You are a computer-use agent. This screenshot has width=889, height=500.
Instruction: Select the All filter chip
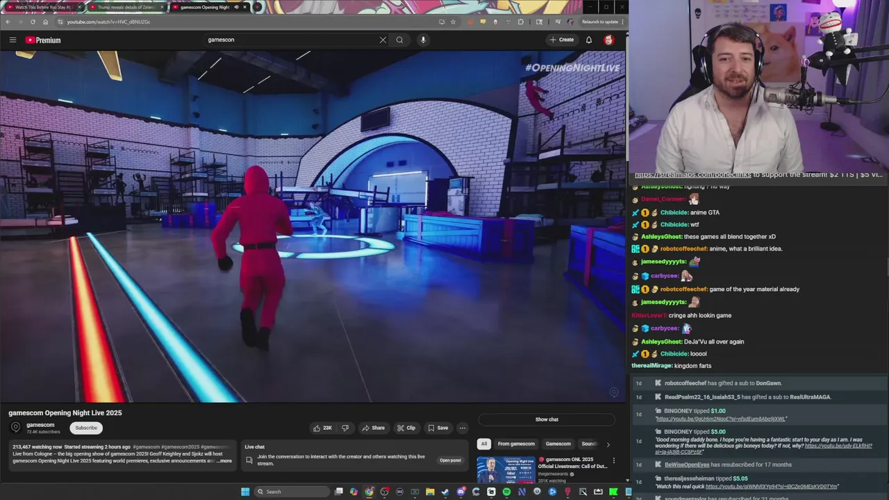click(484, 444)
